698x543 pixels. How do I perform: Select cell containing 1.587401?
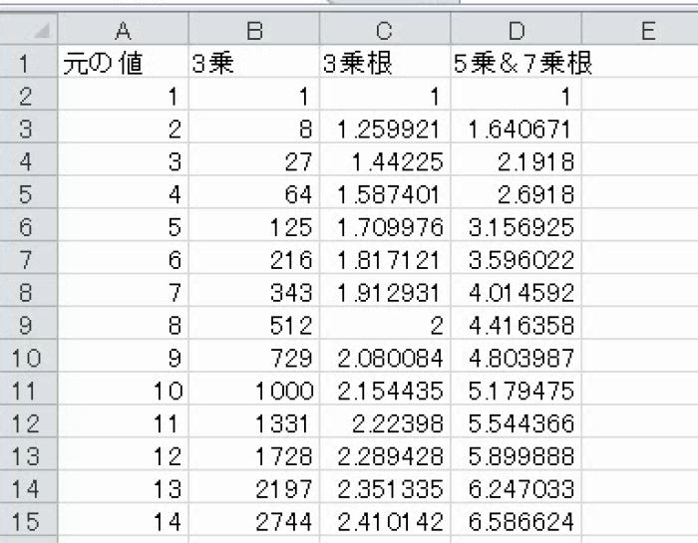385,192
